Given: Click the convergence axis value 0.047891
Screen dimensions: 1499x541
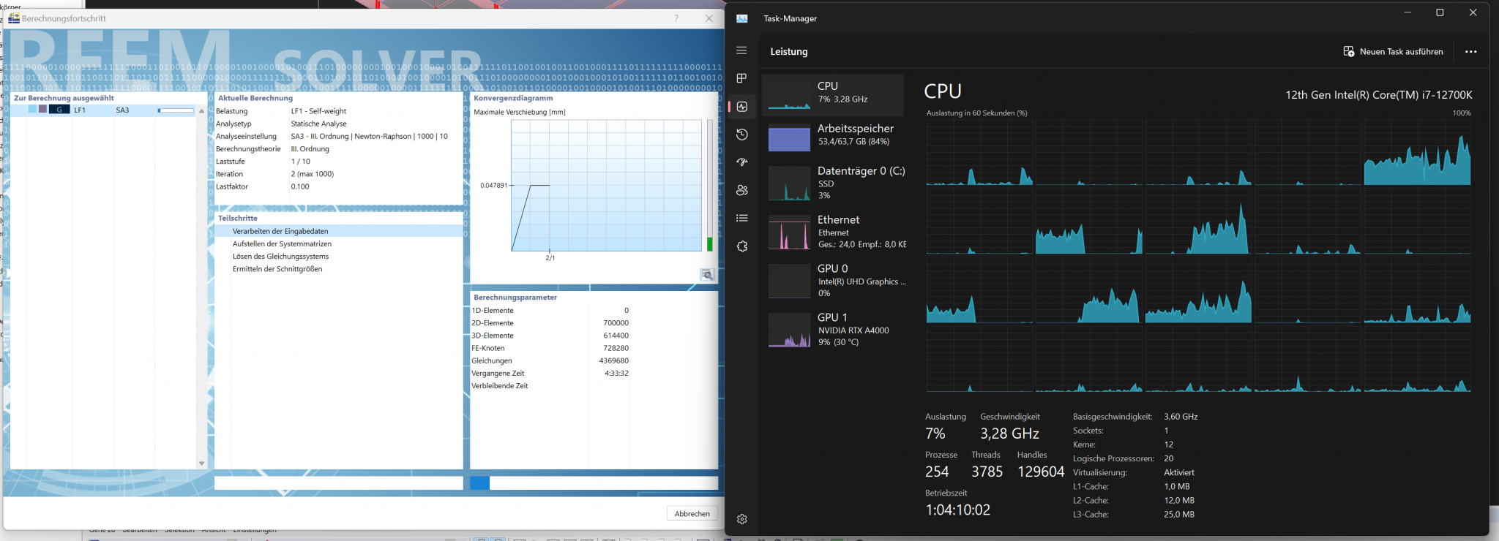Looking at the screenshot, I should click(493, 185).
